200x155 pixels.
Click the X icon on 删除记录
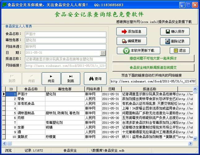pyautogui.click(x=167, y=41)
